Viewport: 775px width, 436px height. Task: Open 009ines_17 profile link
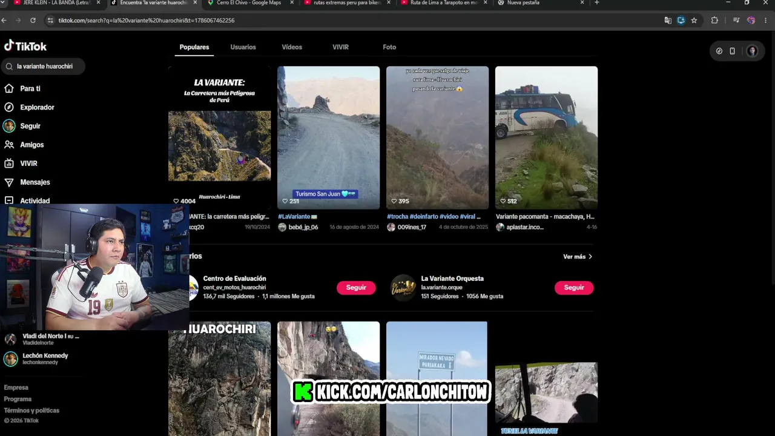click(412, 227)
